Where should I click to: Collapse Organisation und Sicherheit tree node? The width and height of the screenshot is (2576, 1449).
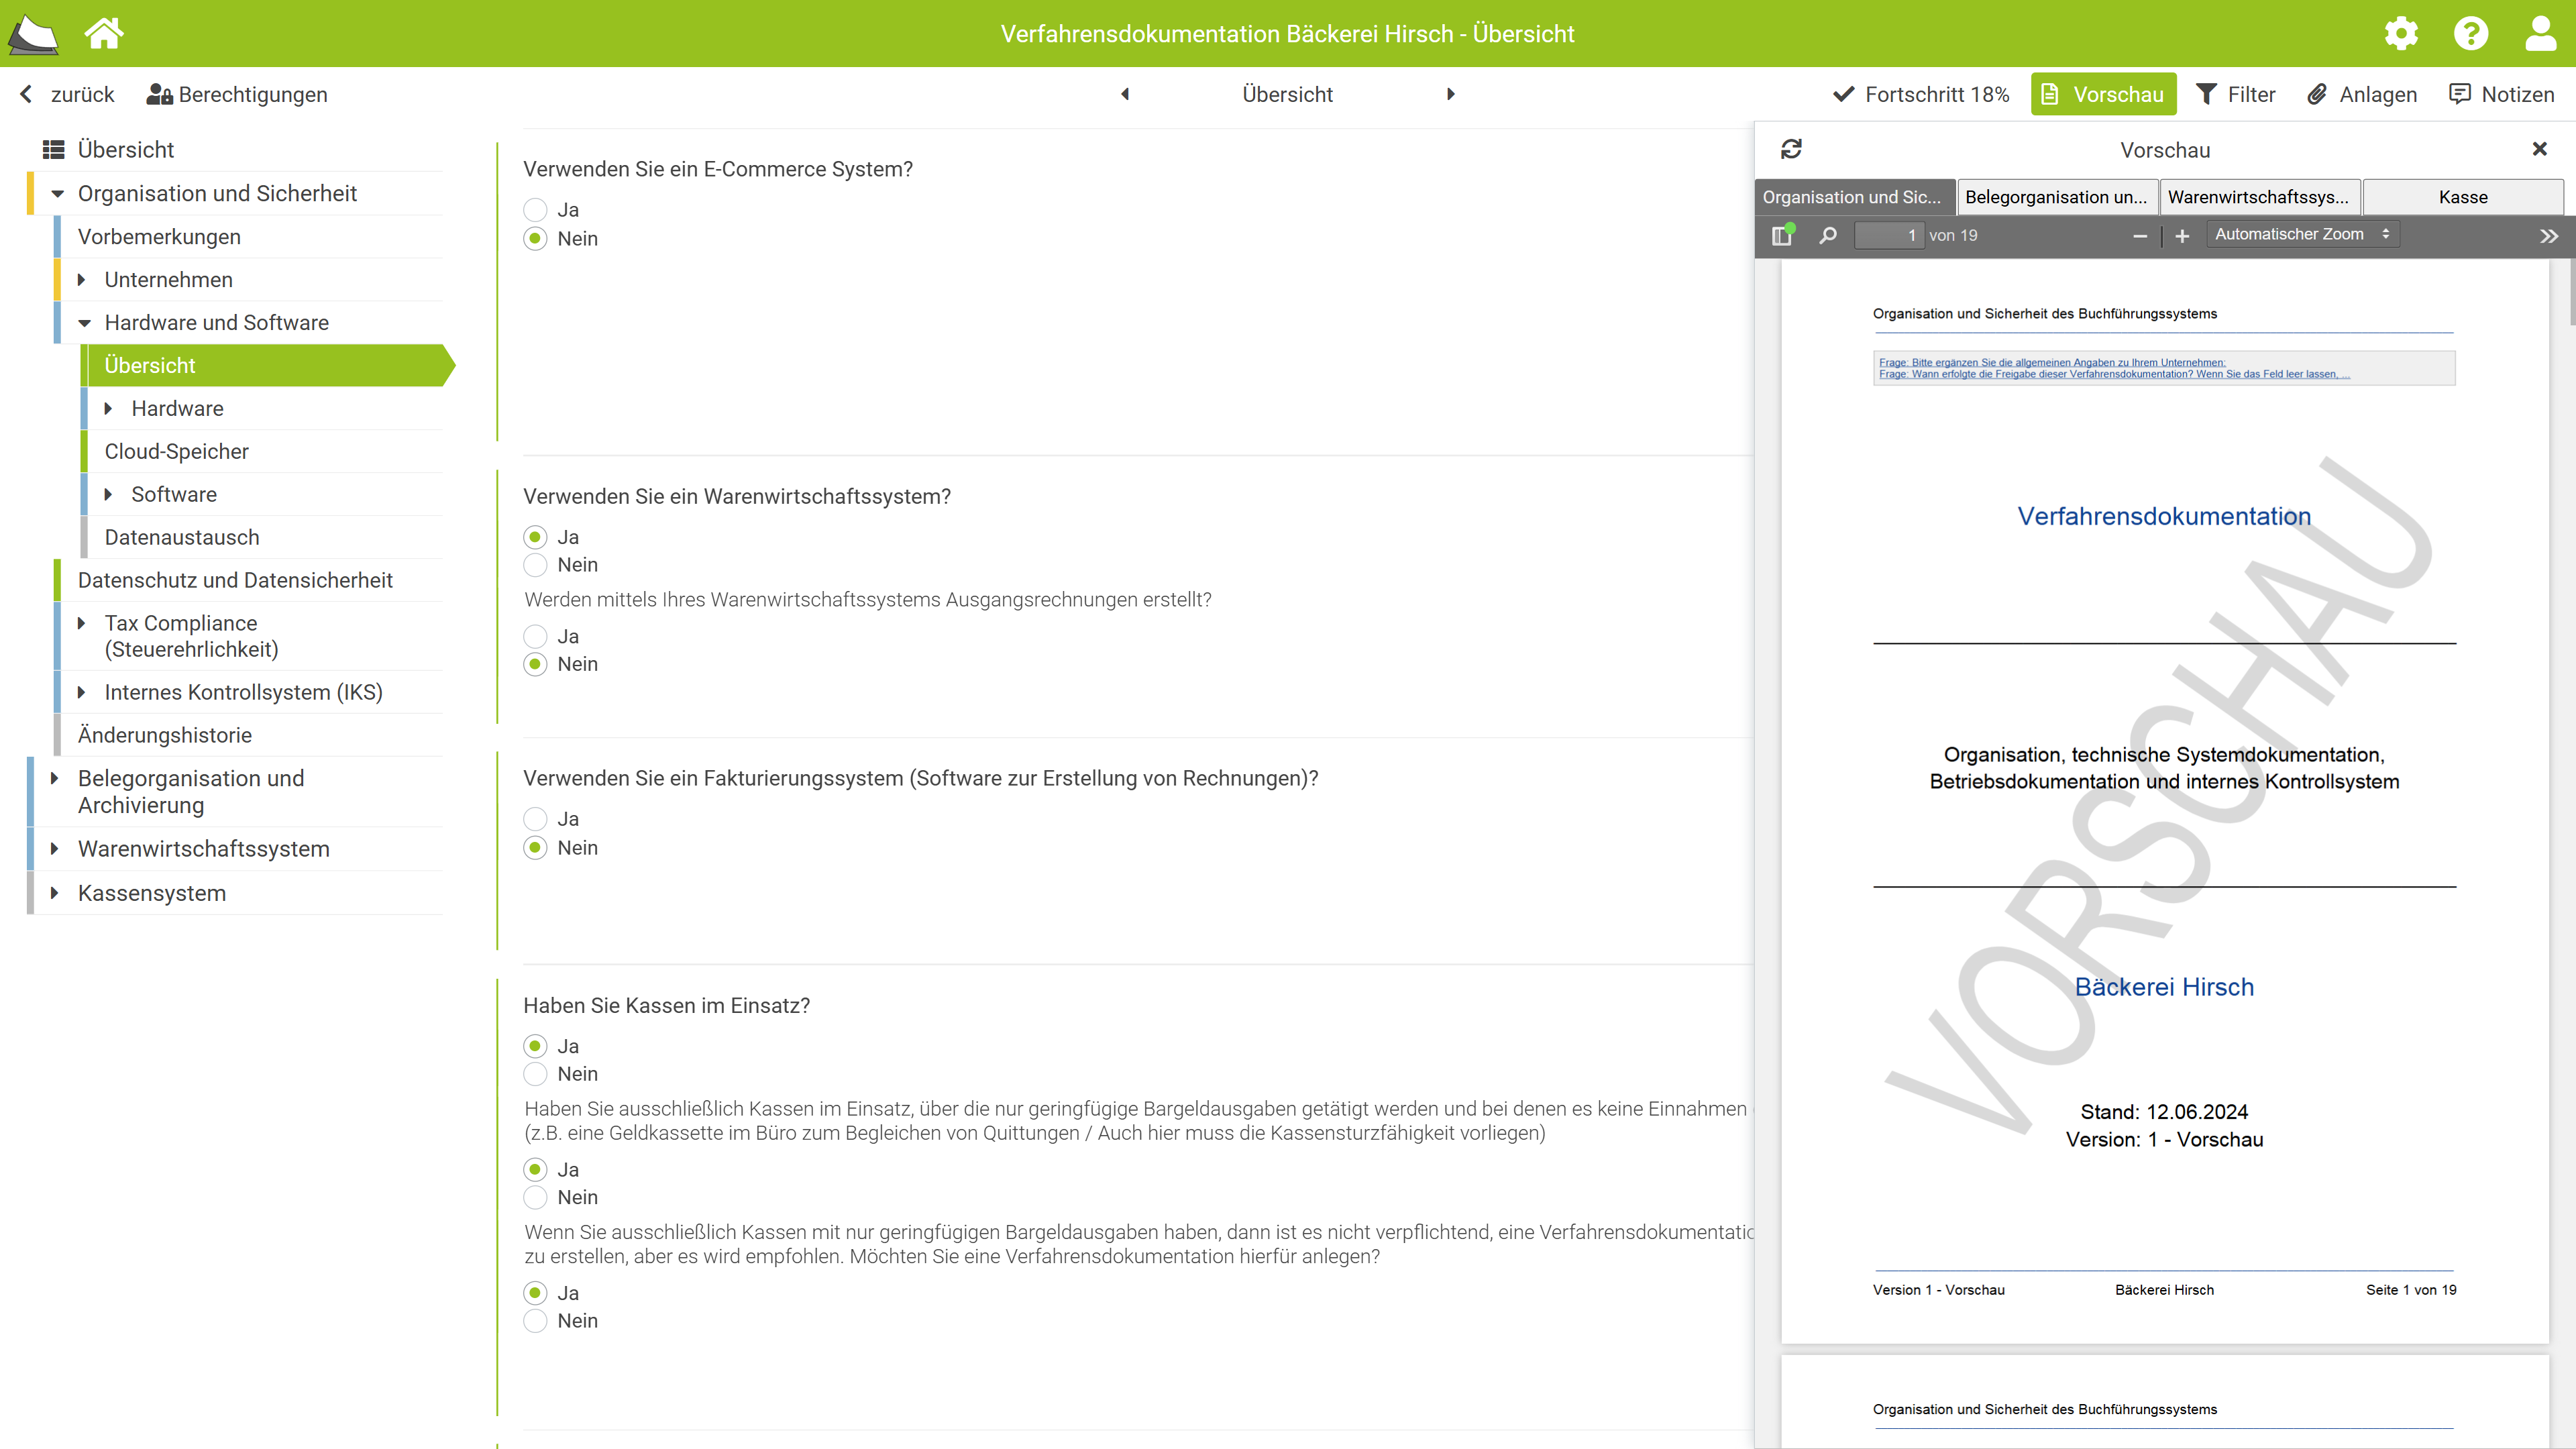[57, 193]
